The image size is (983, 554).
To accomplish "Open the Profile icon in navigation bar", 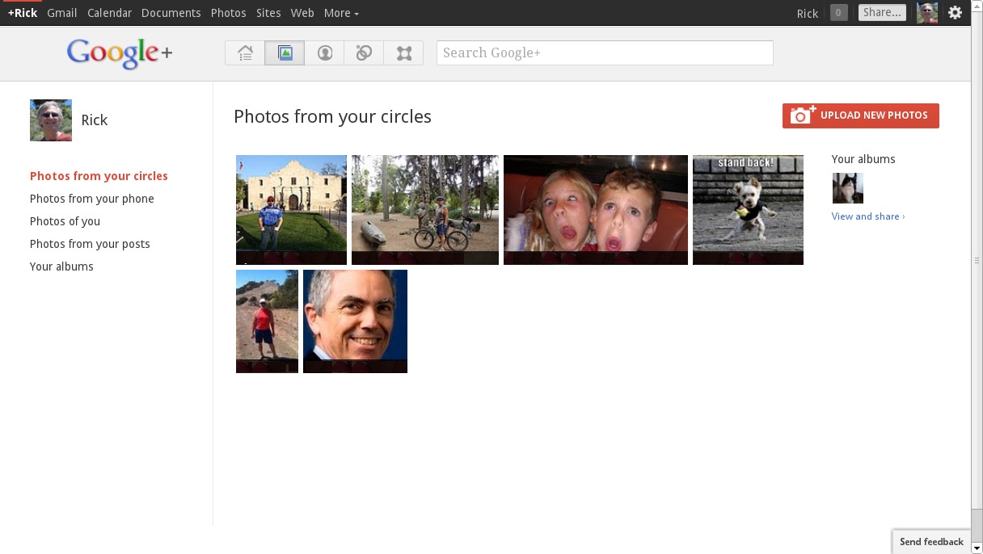I will pyautogui.click(x=324, y=53).
